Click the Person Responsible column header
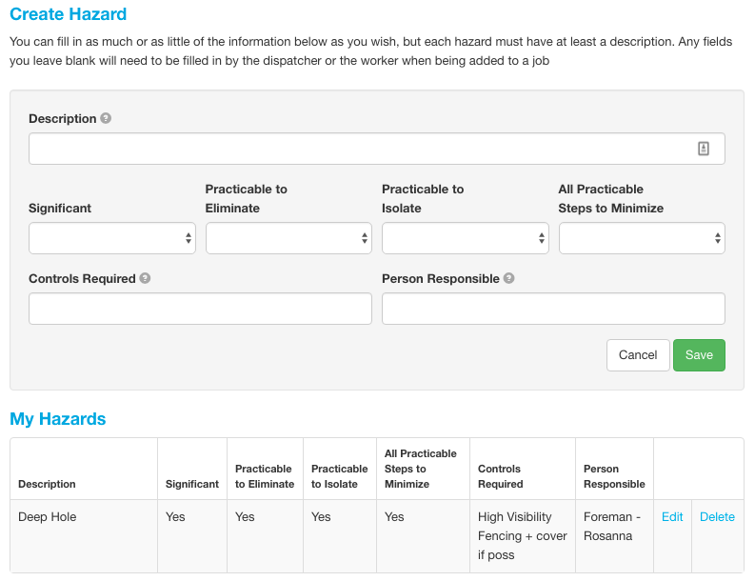 (x=614, y=476)
